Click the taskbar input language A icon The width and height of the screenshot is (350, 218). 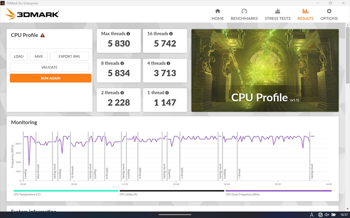tap(311, 215)
